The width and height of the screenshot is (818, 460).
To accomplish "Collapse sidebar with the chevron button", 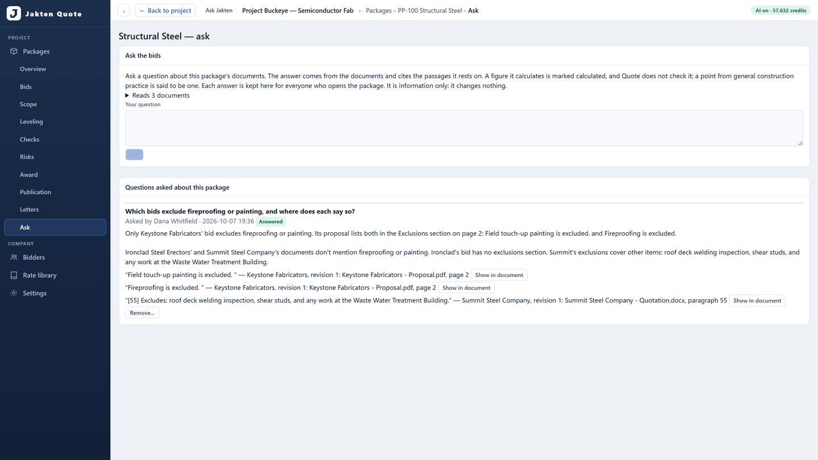I will [x=124, y=11].
